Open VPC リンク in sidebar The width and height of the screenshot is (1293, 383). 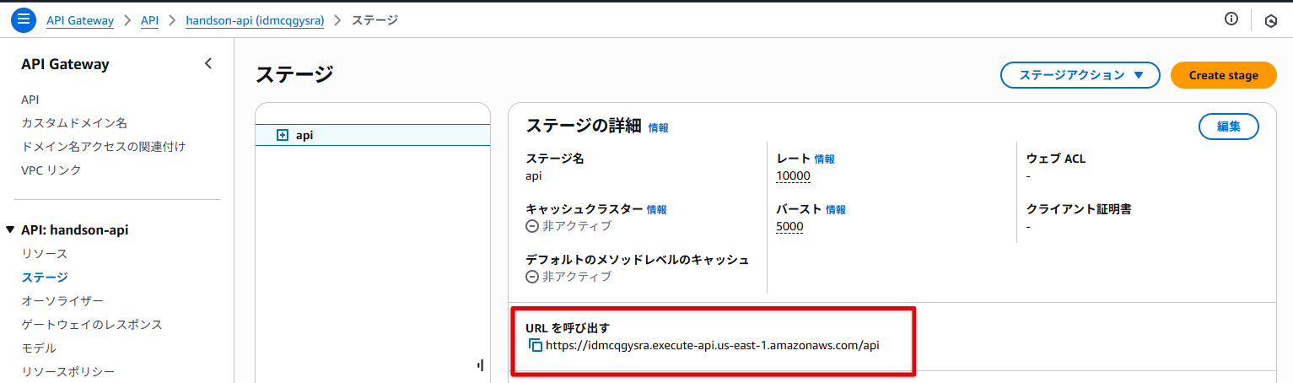tap(51, 170)
